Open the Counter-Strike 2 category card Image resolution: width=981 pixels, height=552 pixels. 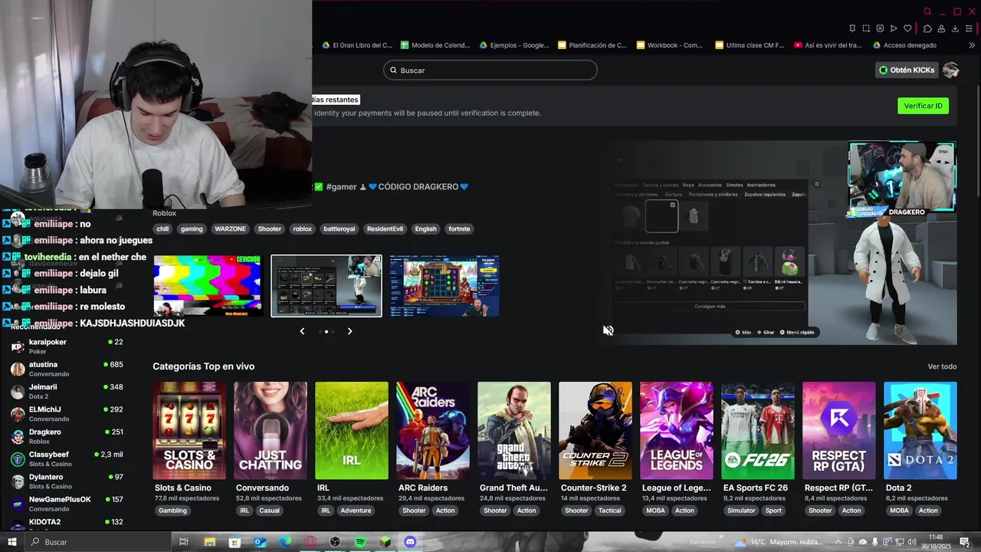pos(595,431)
